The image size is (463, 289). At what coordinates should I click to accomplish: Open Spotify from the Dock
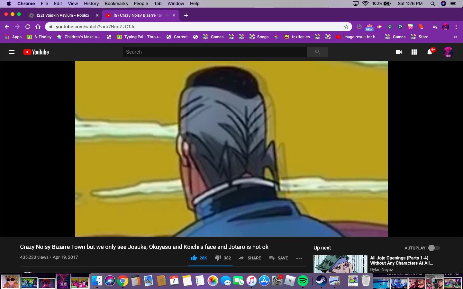303,281
